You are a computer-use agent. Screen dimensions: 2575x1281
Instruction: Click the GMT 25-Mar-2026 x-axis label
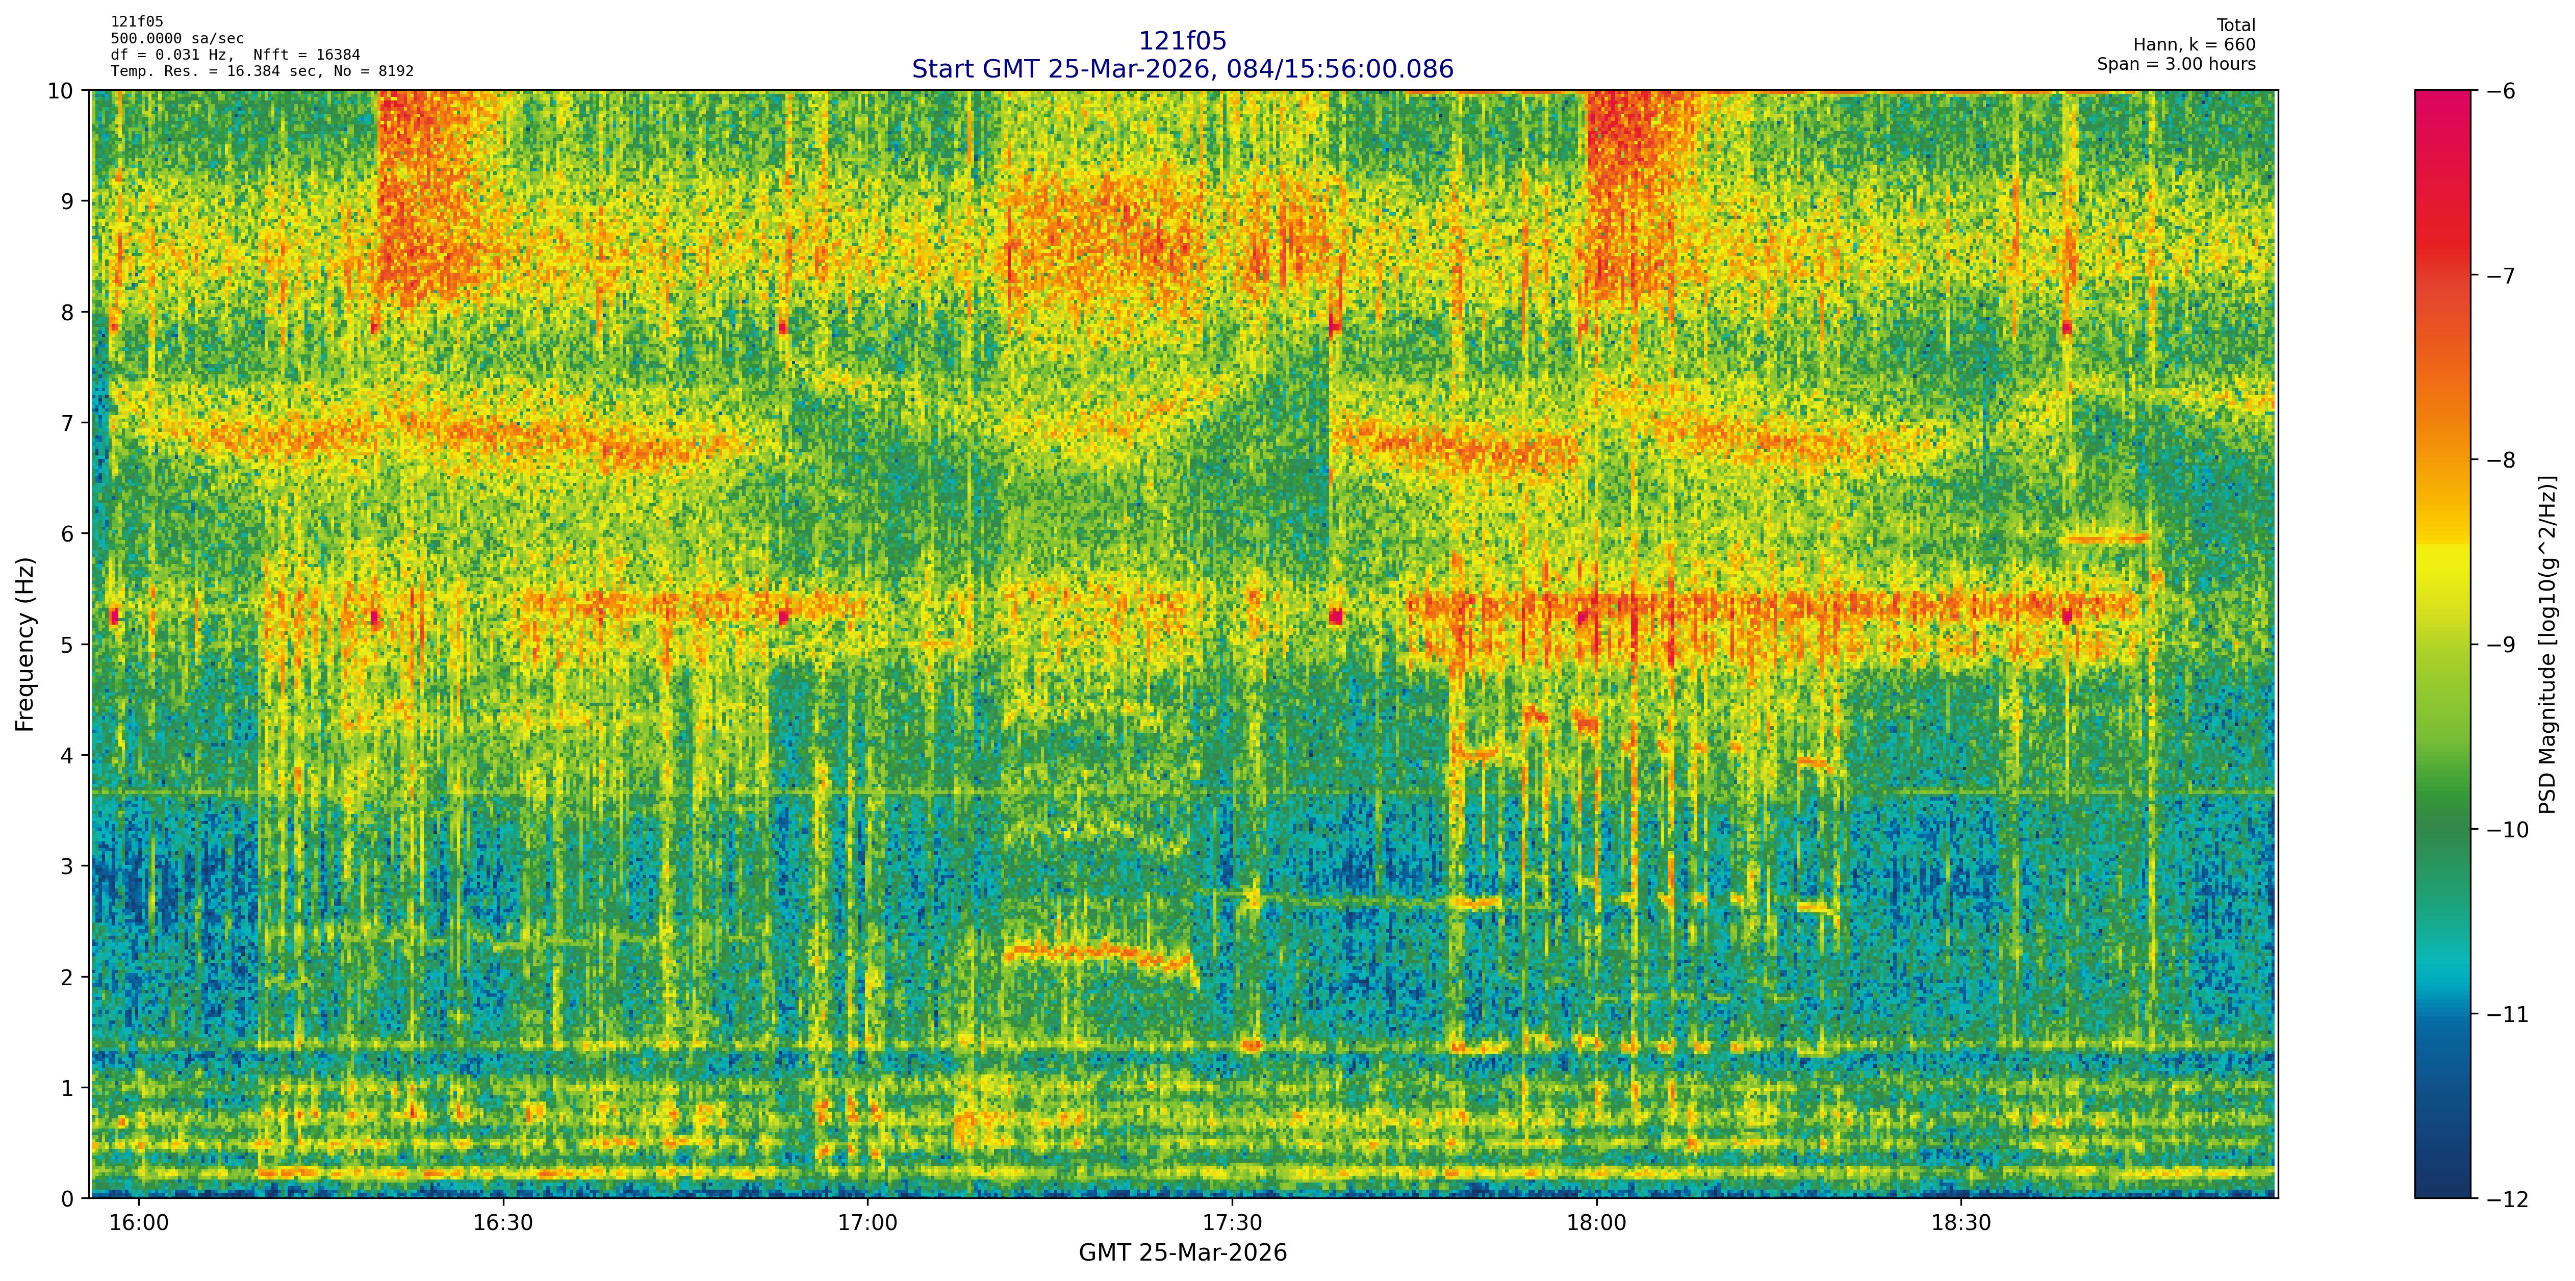click(x=1183, y=1253)
